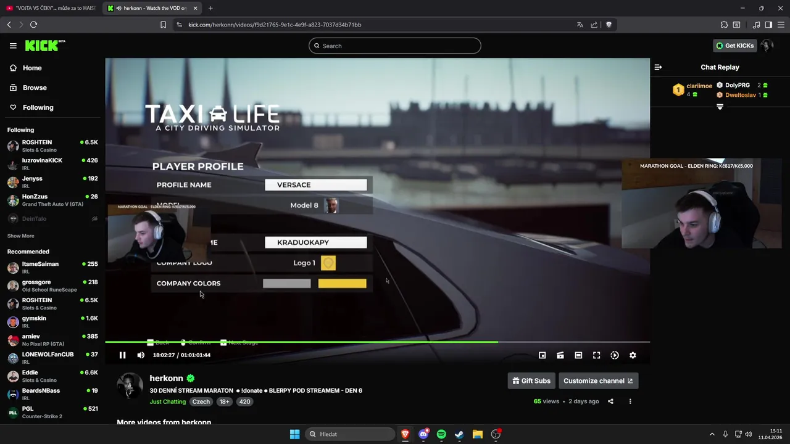
Task: Go back in browser history
Action: (x=9, y=25)
